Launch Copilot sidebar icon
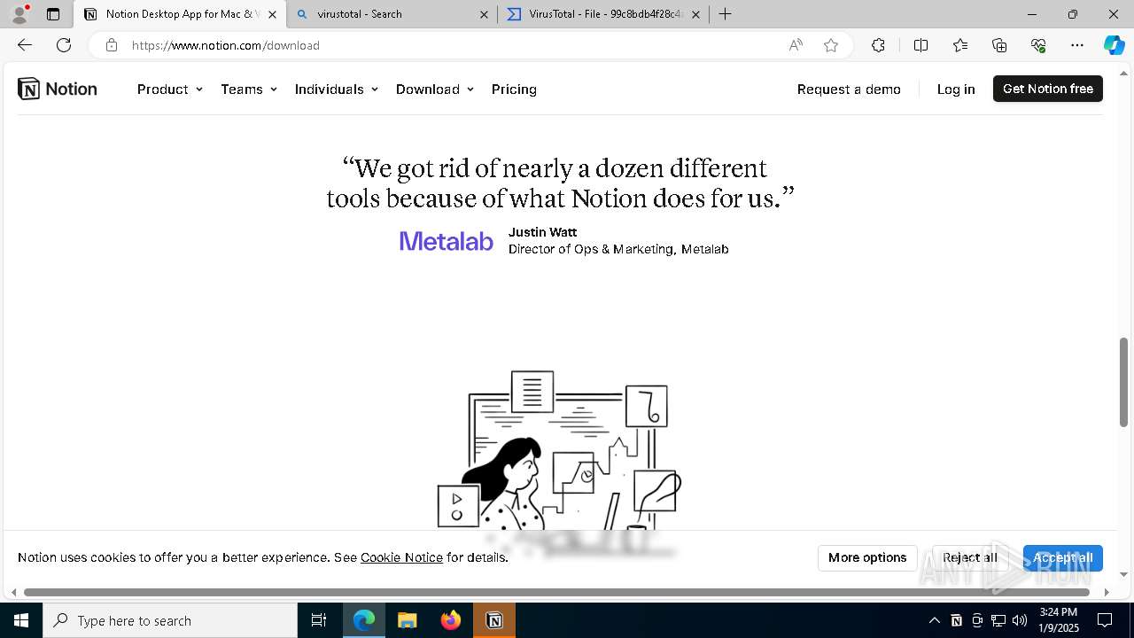Screen dimensions: 1134x638 click(x=1114, y=45)
